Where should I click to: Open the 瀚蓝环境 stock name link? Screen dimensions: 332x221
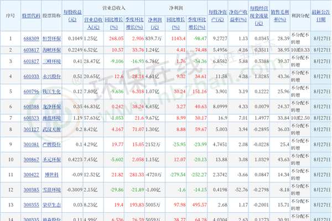coord(52,118)
